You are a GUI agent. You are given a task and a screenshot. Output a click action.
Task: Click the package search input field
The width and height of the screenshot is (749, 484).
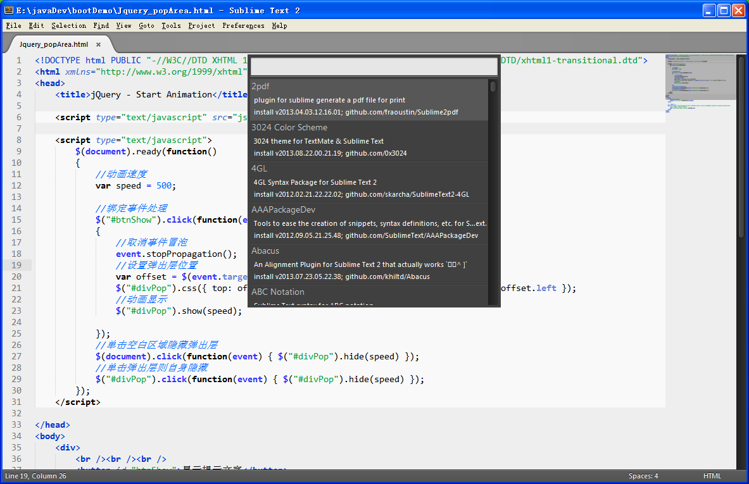click(x=374, y=66)
